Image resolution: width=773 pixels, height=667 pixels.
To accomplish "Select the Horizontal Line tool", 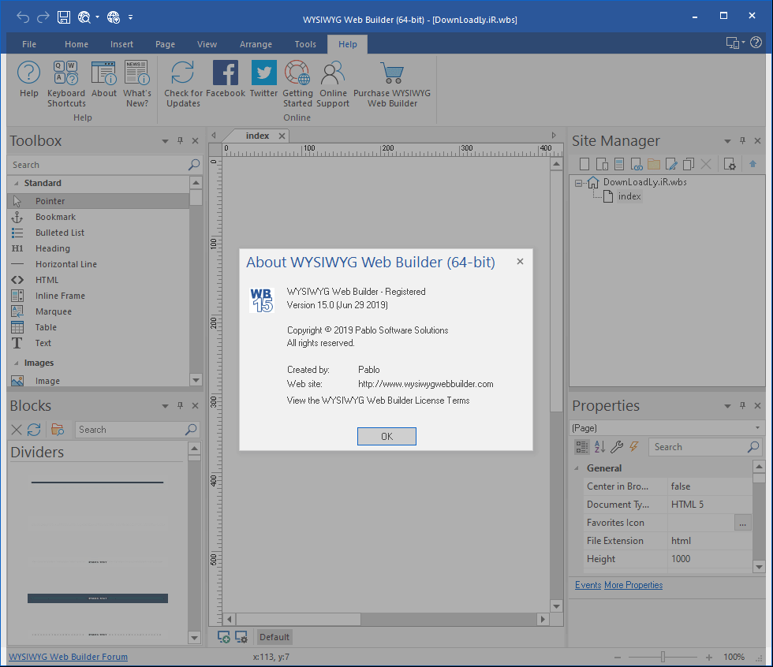I will pyautogui.click(x=98, y=264).
